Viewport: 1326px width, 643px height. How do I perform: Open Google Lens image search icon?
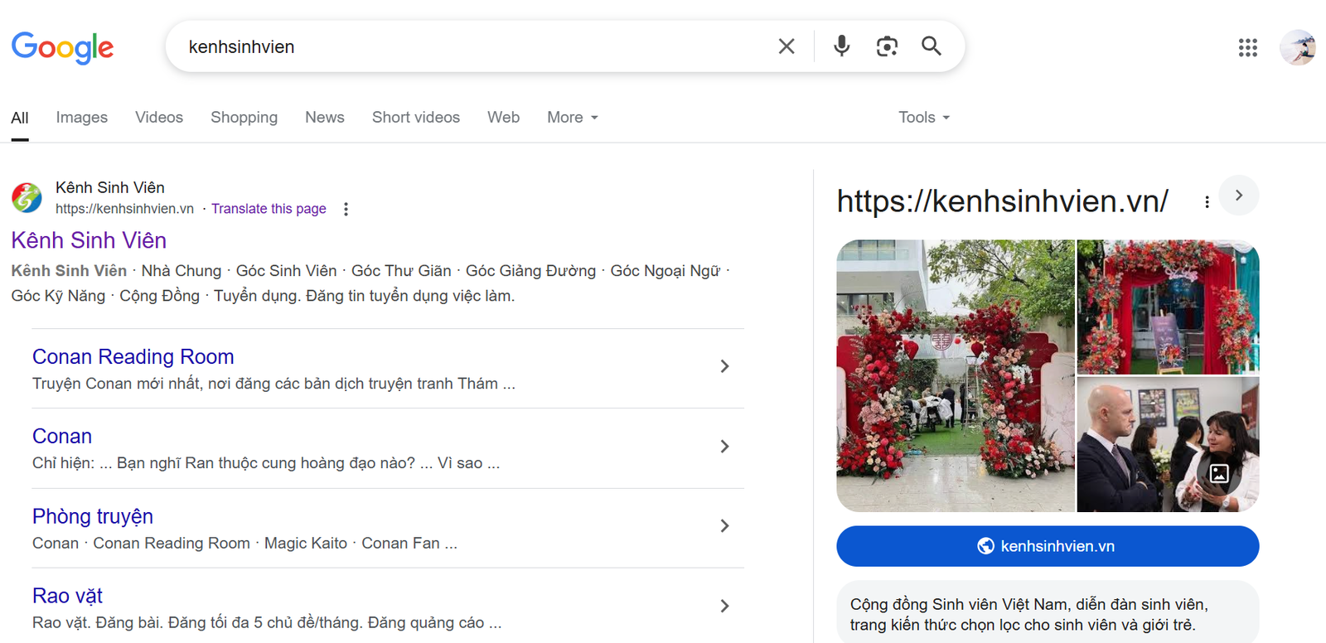tap(887, 46)
